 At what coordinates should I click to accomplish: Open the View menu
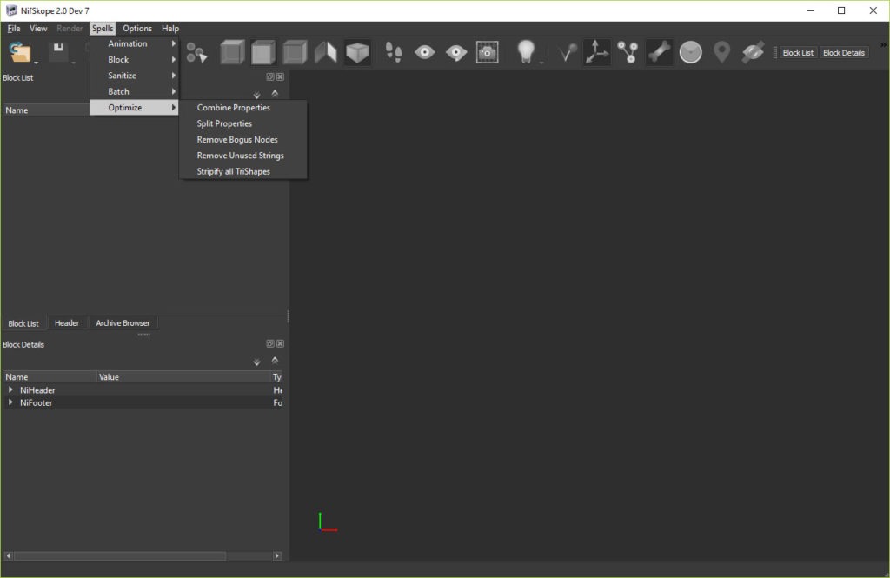coord(38,29)
